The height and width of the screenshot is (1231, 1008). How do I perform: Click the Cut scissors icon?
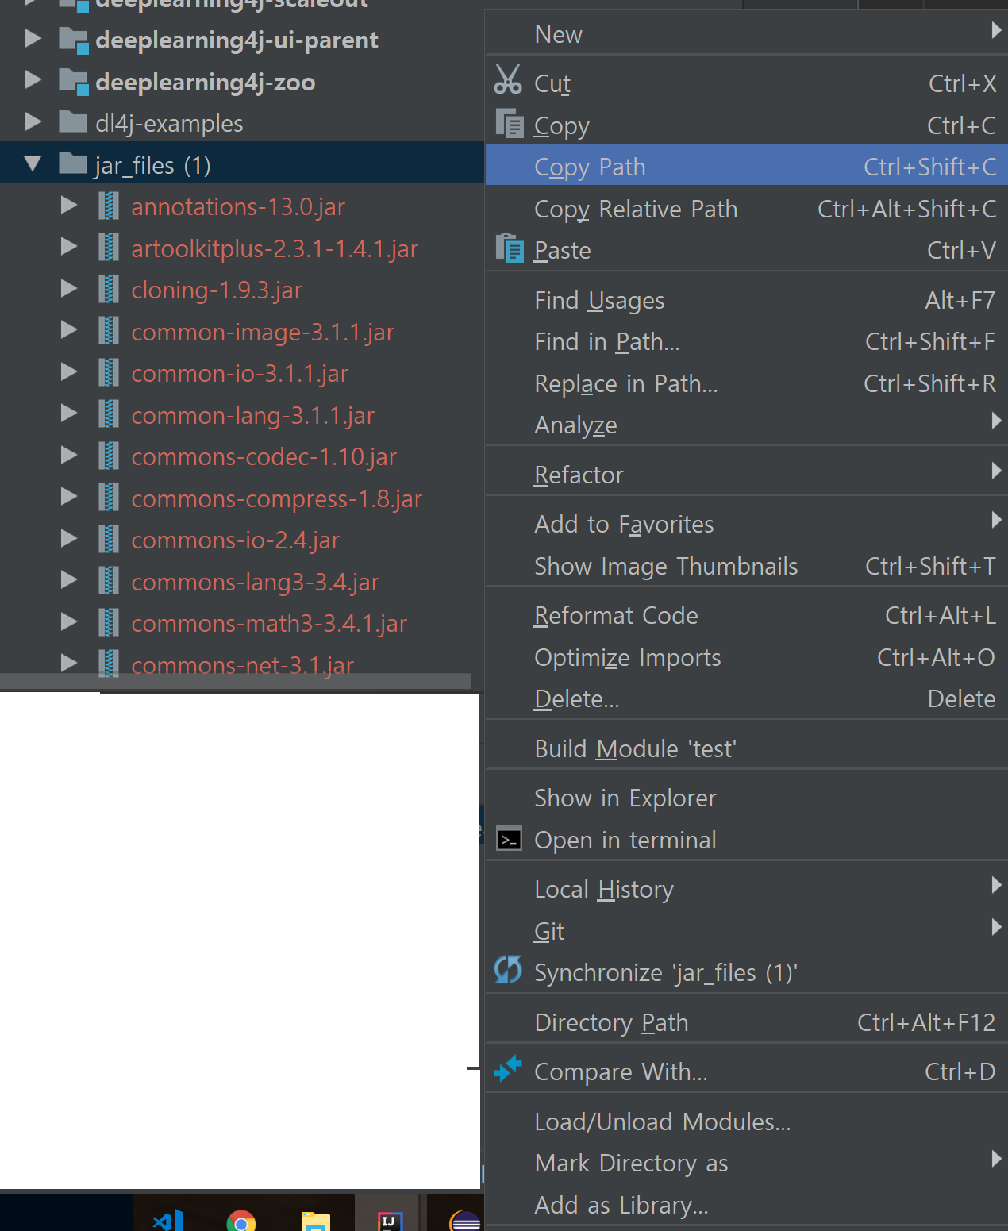pyautogui.click(x=508, y=81)
